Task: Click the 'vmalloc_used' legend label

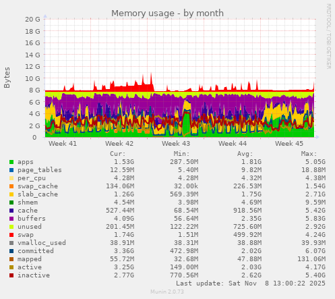Action: pos(42,243)
